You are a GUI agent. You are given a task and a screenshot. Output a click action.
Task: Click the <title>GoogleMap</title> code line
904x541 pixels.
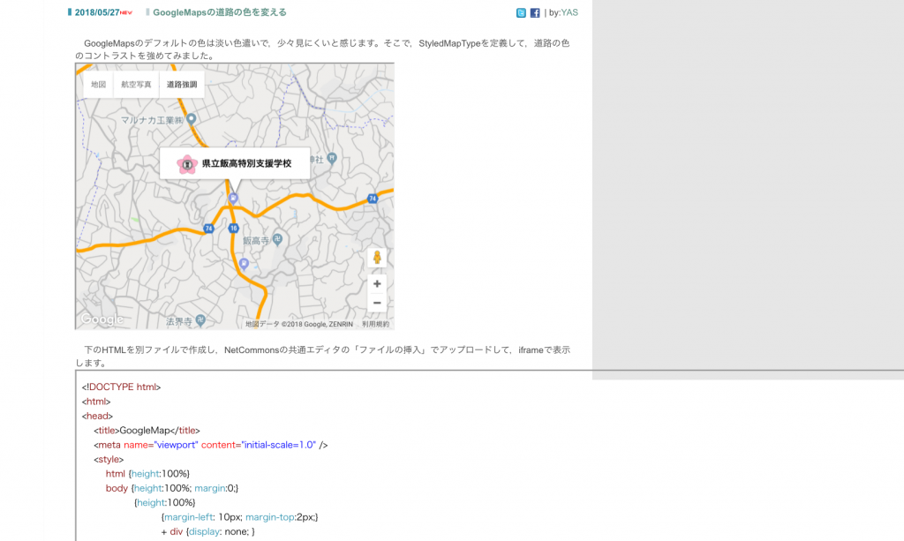tap(147, 431)
